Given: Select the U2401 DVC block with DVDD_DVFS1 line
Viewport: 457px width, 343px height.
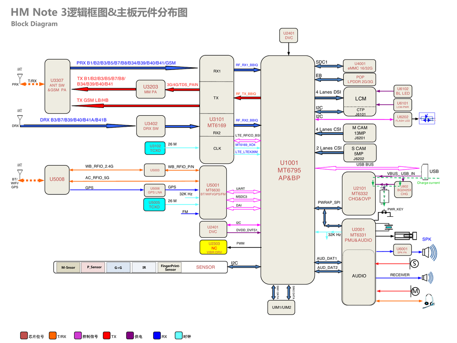Looking at the screenshot, I should click(213, 230).
